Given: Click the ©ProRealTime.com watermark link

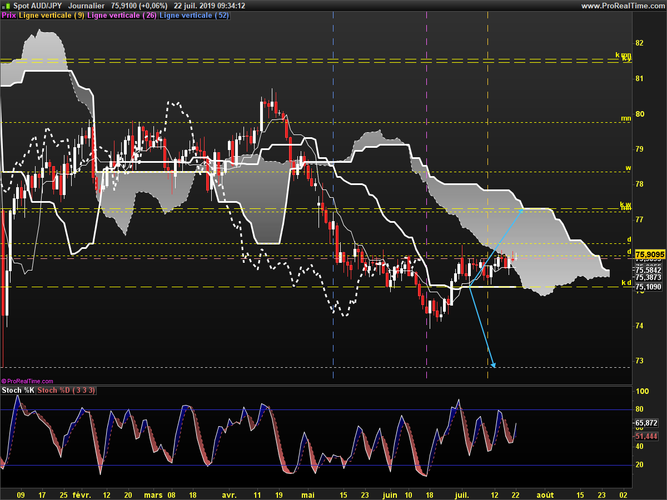Looking at the screenshot, I should tap(27, 381).
